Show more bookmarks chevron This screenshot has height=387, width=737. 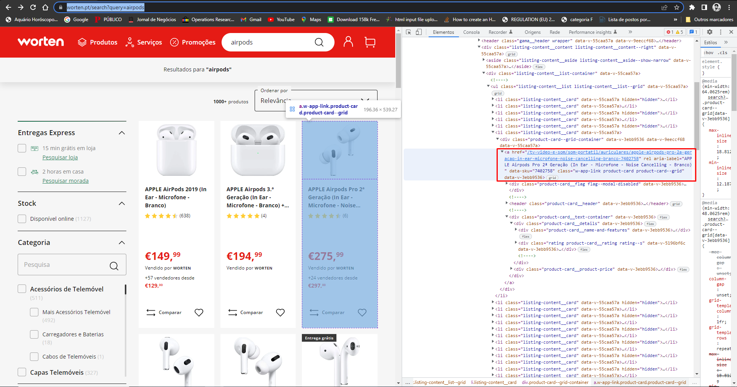tap(676, 20)
